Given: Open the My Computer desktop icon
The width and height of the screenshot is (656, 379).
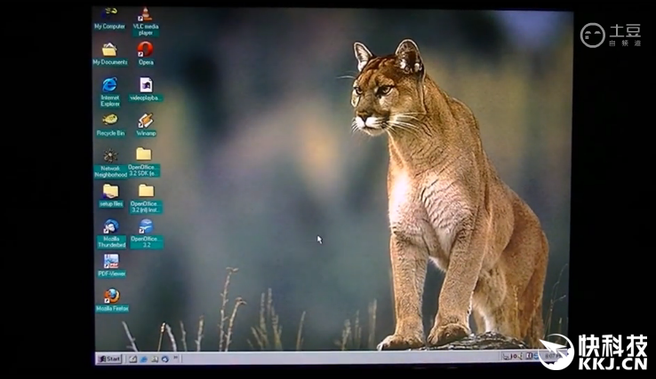Looking at the screenshot, I should [110, 15].
